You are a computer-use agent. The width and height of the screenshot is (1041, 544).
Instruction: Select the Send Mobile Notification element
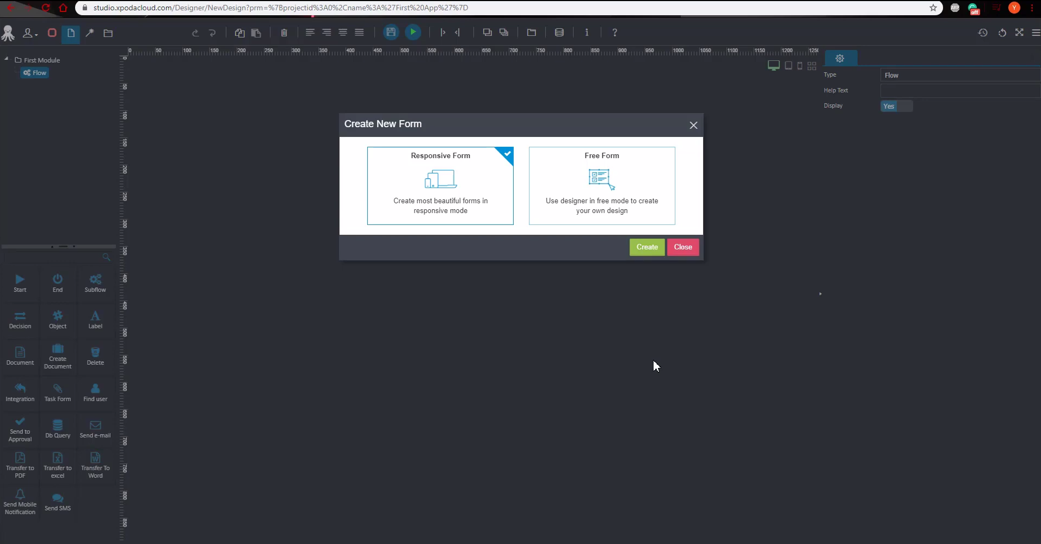(x=20, y=502)
